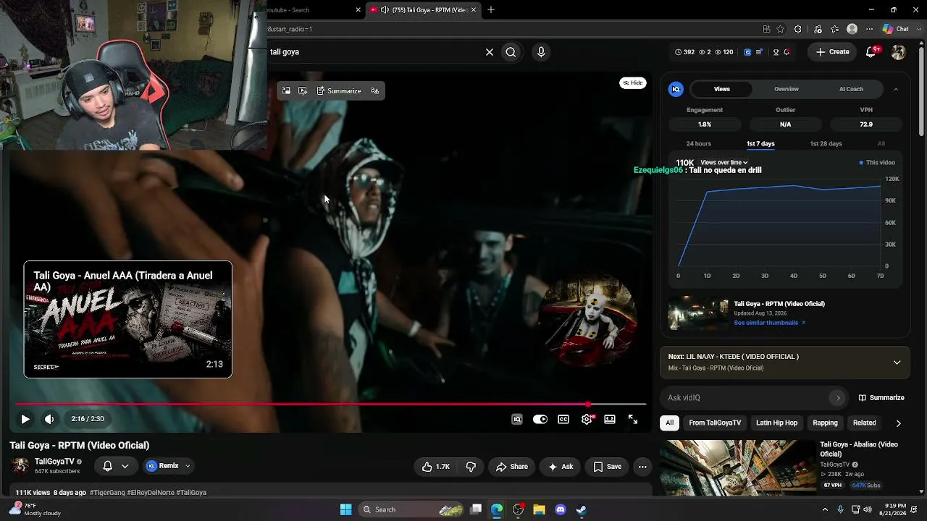This screenshot has height=521, width=927.
Task: Click the vidIQ trophy icon in header
Action: coord(776,52)
